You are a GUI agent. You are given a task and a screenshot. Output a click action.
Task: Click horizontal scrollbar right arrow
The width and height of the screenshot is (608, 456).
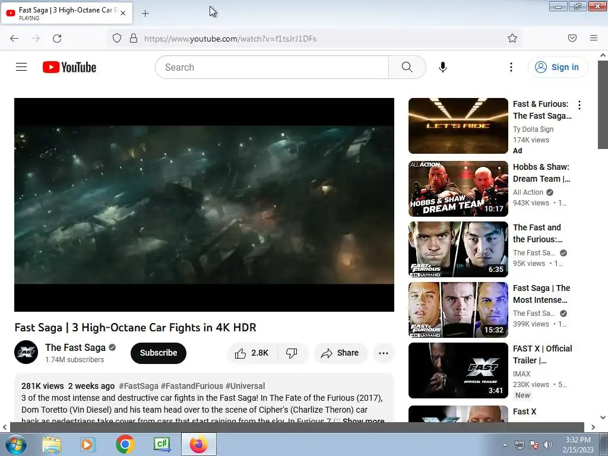coord(593,427)
